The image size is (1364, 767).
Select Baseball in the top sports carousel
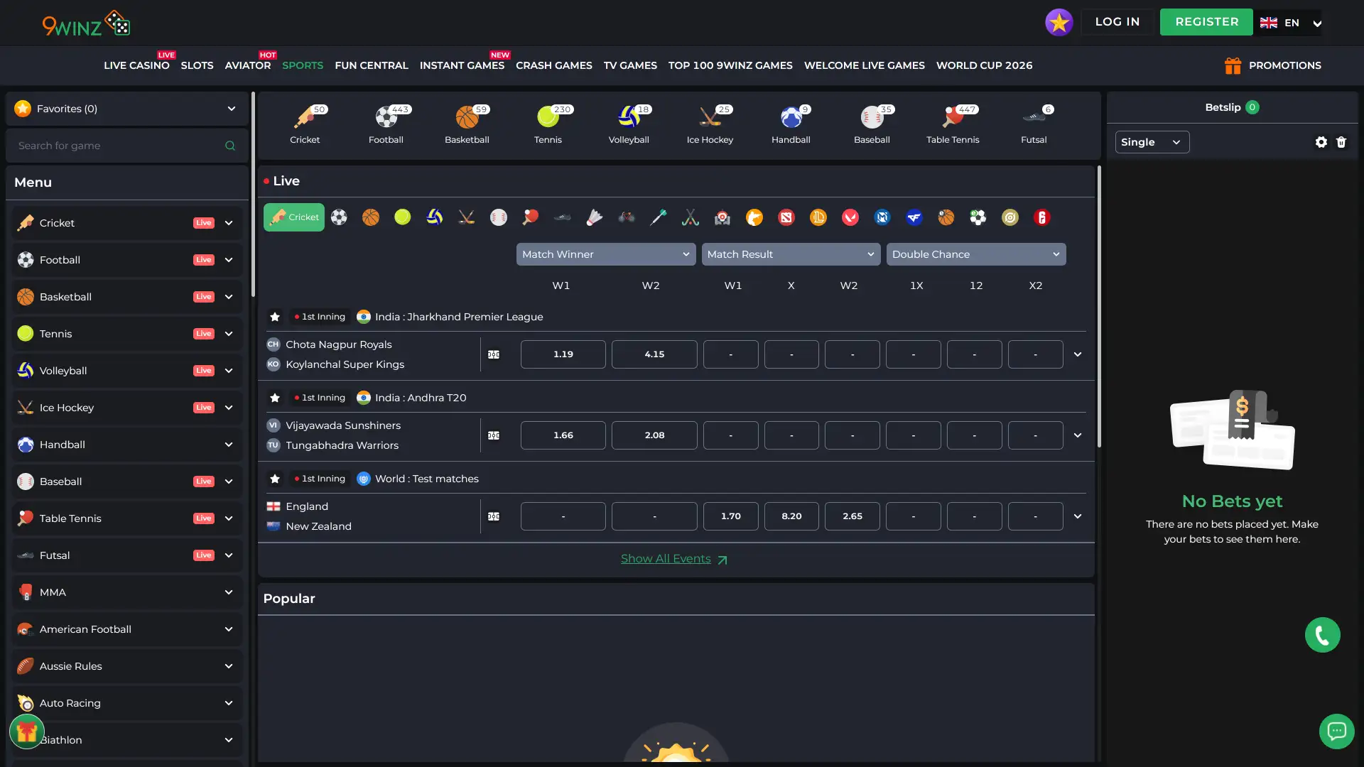[x=872, y=124]
